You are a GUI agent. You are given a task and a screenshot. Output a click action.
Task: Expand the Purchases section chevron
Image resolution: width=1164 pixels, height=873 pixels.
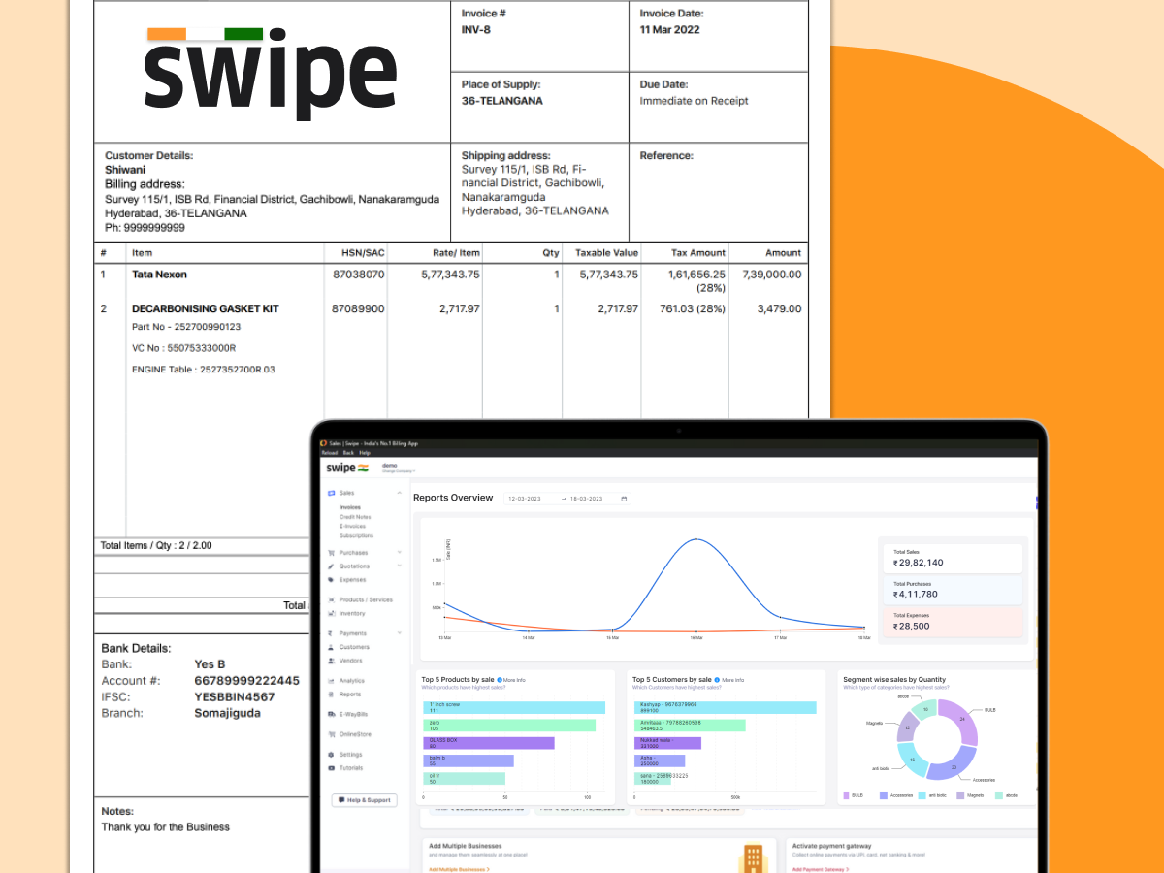pos(400,553)
